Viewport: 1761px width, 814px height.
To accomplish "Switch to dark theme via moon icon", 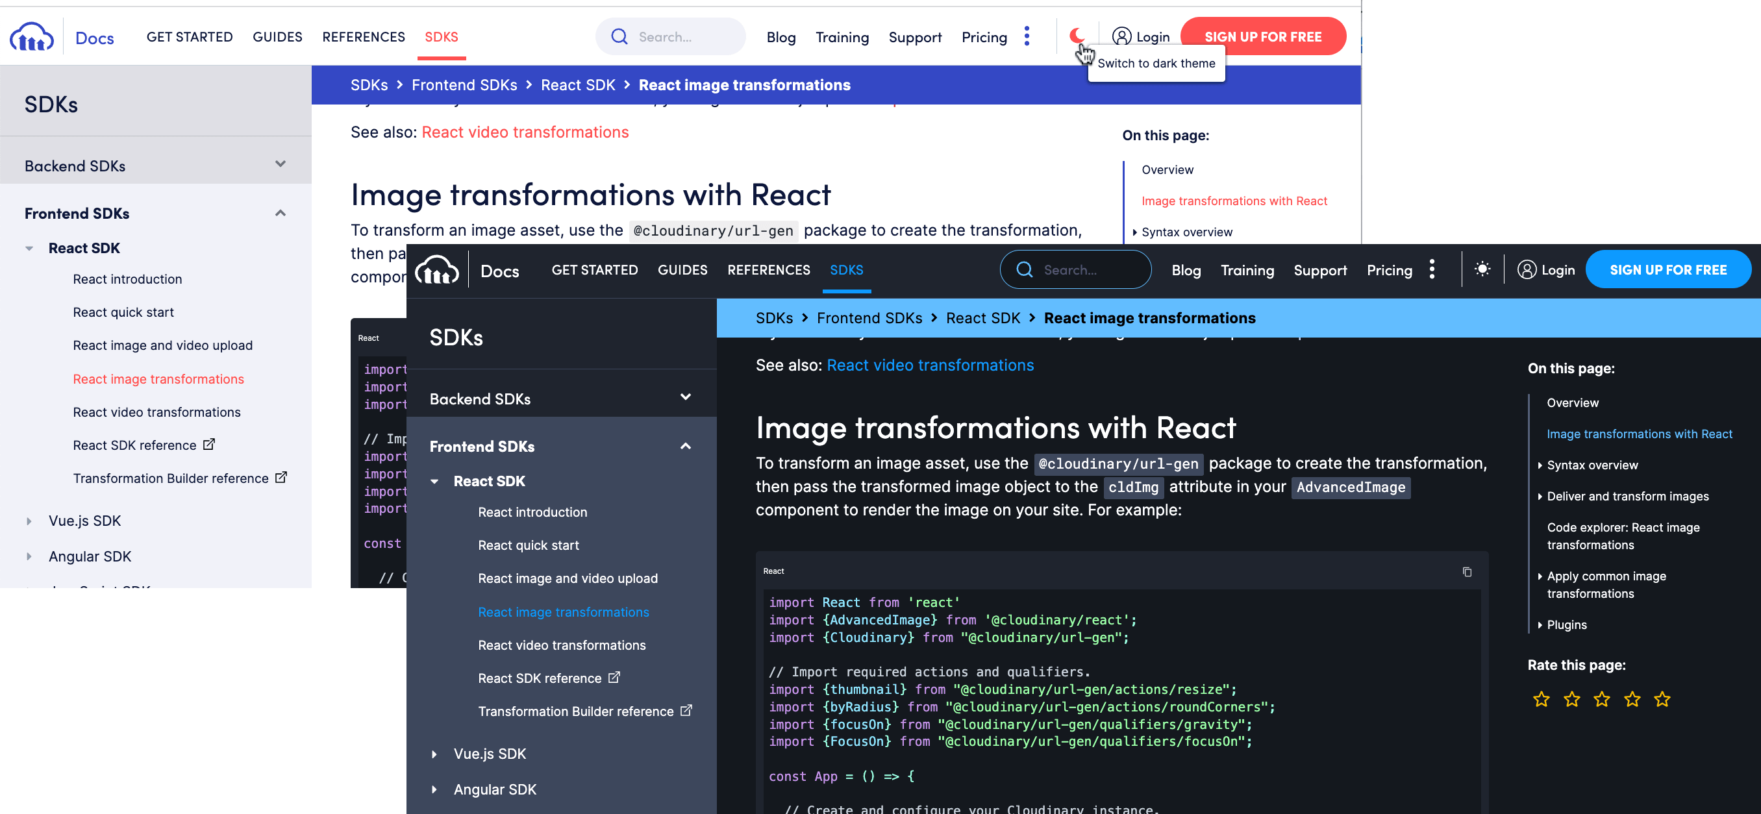I will 1077,36.
